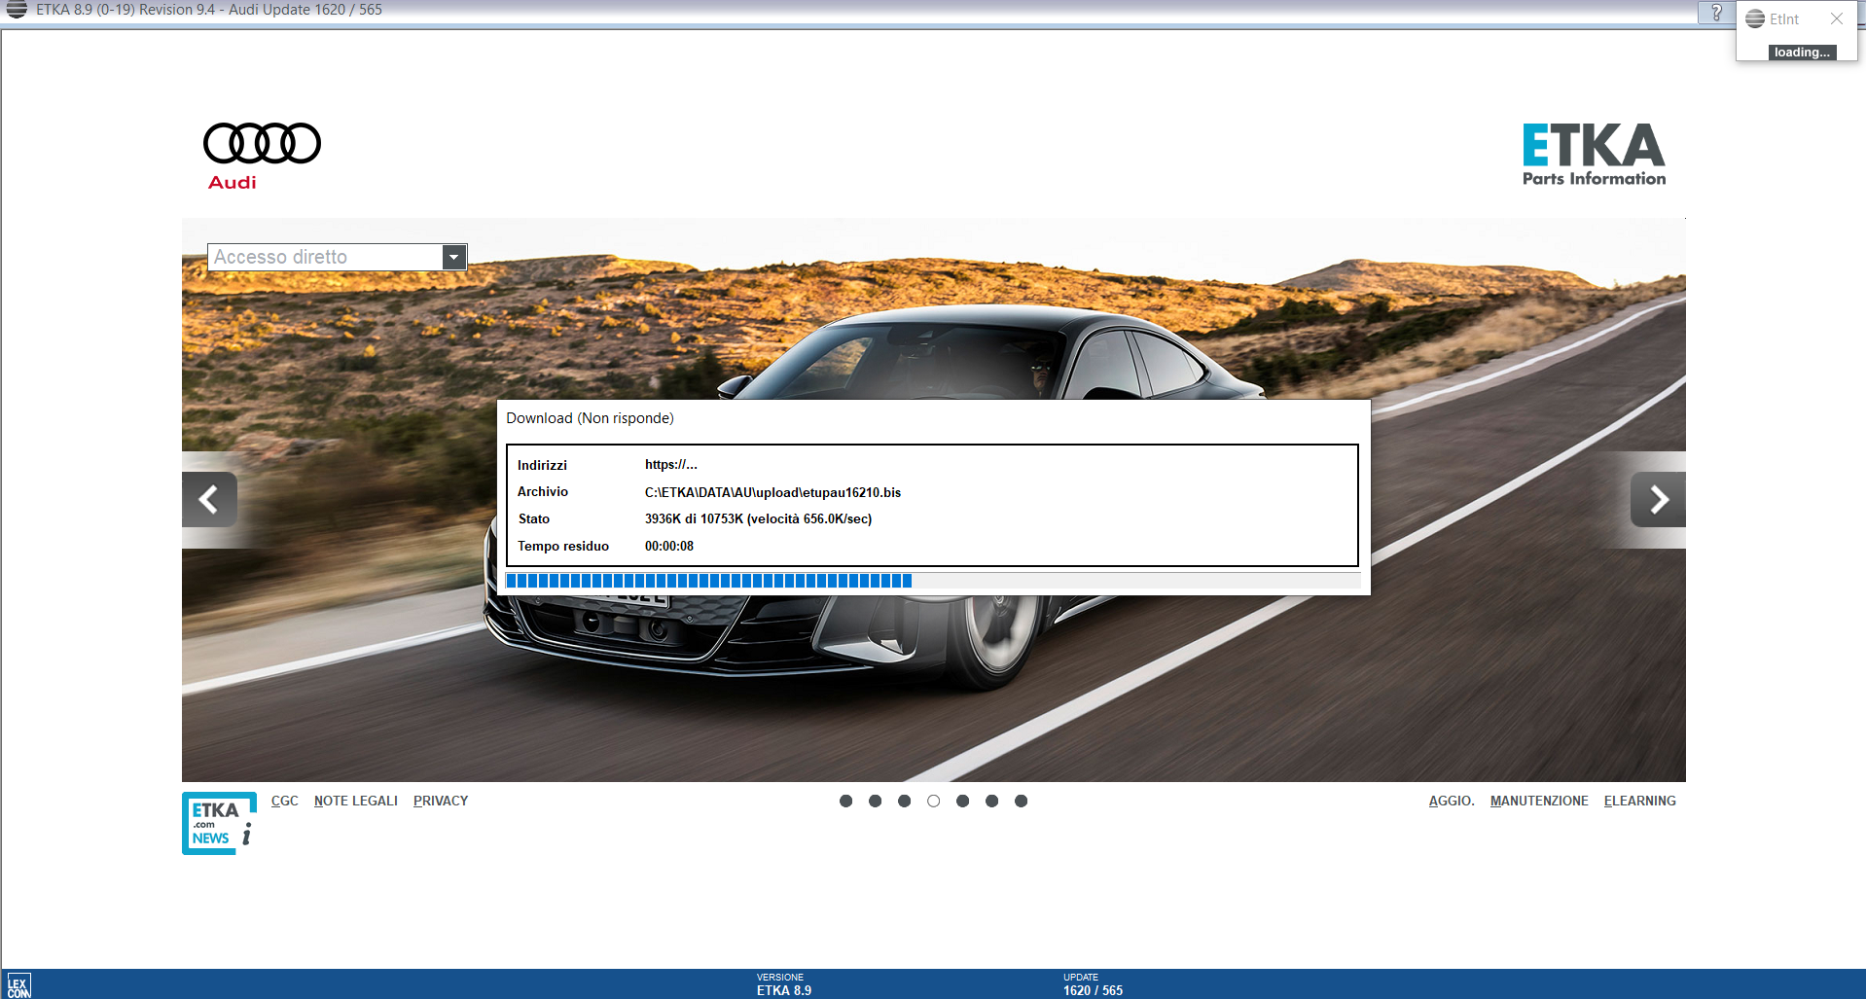Click into the Accesso diretto field

coord(325,257)
